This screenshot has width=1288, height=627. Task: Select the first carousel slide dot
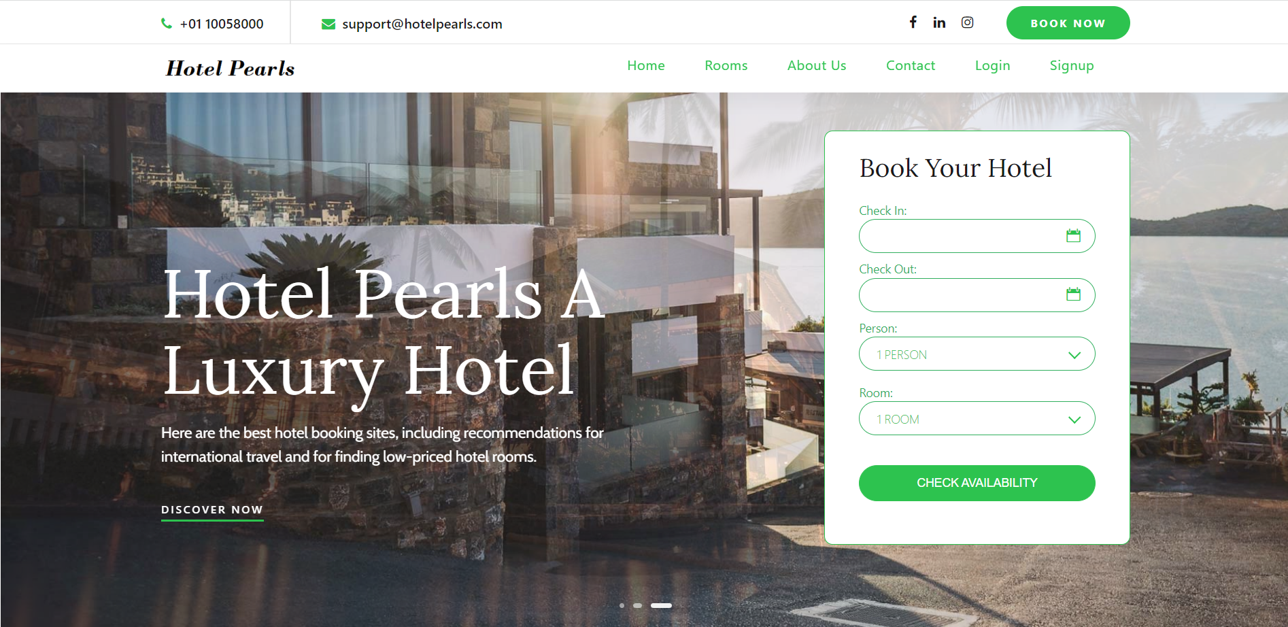point(622,605)
